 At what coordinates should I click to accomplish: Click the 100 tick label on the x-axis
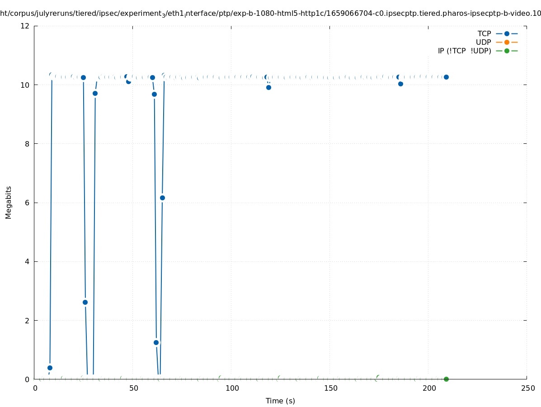pos(232,388)
